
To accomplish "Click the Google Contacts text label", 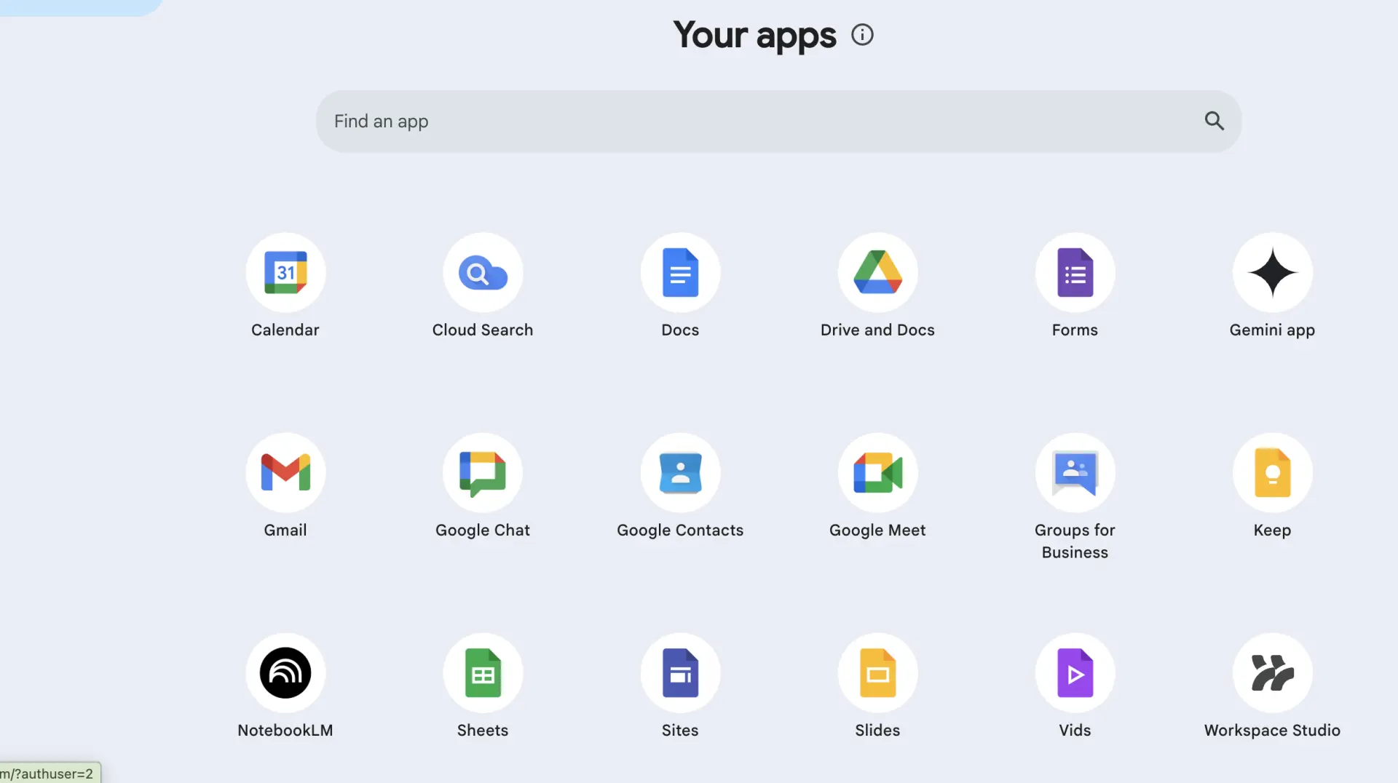I will pos(680,530).
